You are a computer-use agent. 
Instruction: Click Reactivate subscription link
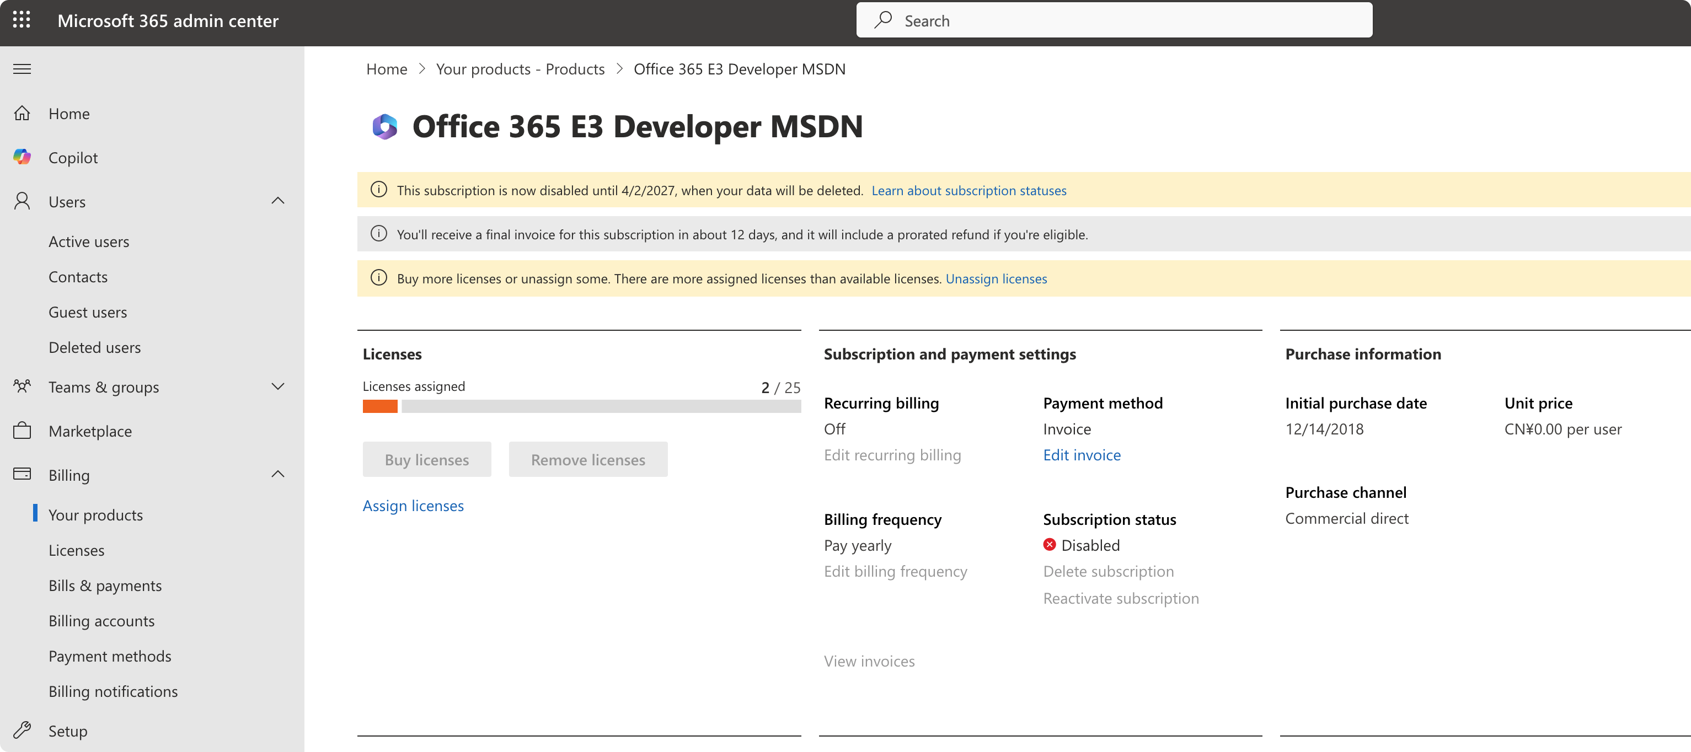(x=1121, y=598)
